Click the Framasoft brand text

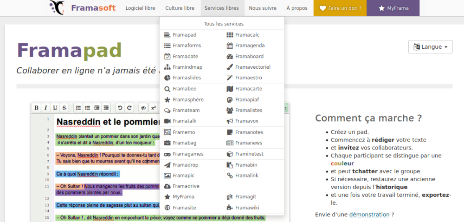[94, 8]
